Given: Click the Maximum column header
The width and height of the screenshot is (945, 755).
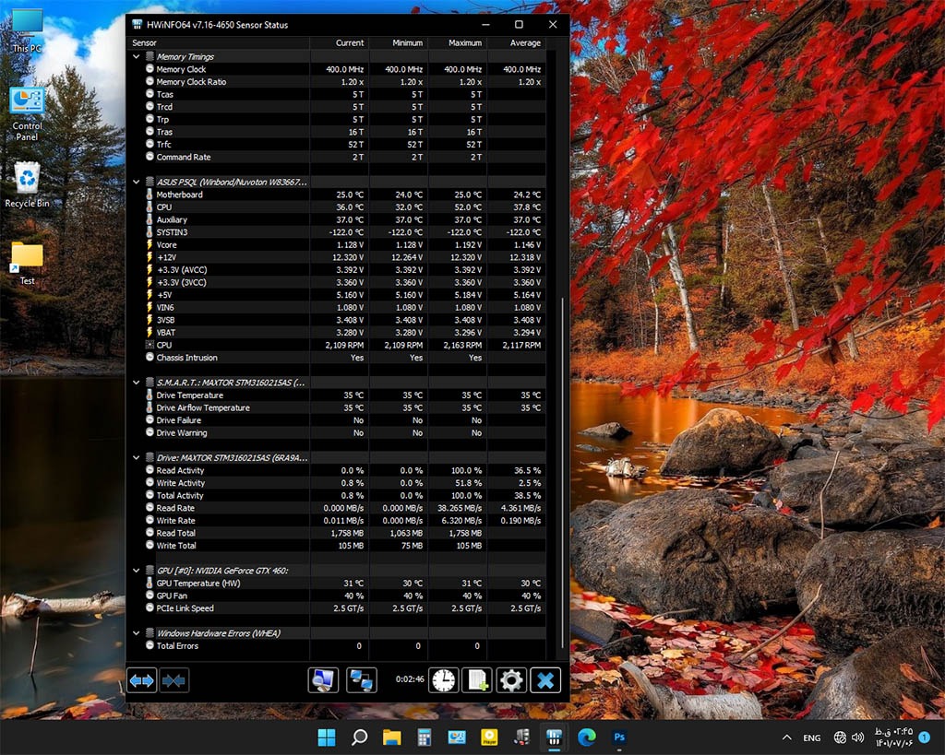Looking at the screenshot, I should click(465, 42).
